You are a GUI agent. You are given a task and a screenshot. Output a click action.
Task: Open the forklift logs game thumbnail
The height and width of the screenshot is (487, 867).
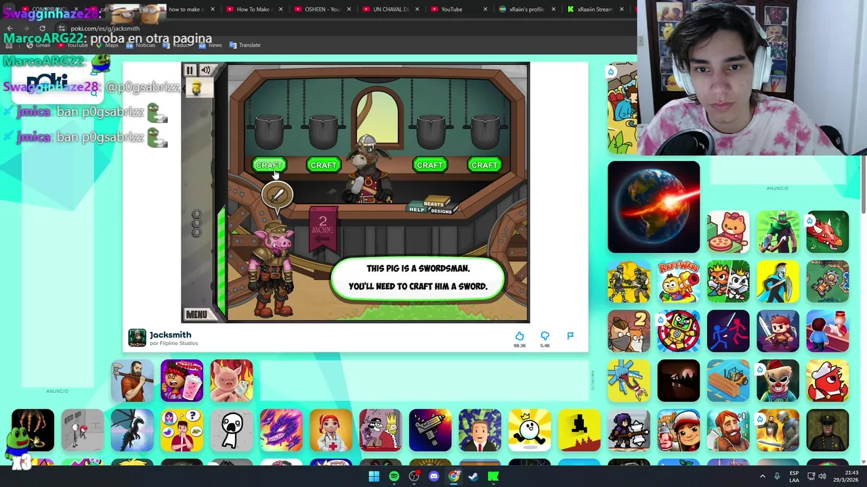[728, 381]
